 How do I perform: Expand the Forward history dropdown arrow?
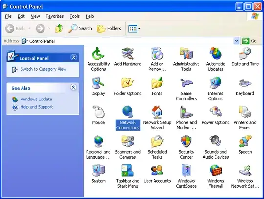tap(49, 28)
